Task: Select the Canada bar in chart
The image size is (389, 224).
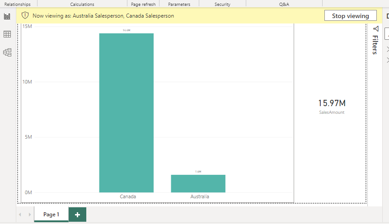Action: pos(127,113)
